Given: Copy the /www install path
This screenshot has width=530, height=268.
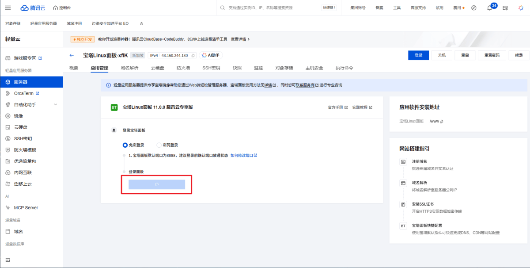Looking at the screenshot, I should tap(442, 121).
